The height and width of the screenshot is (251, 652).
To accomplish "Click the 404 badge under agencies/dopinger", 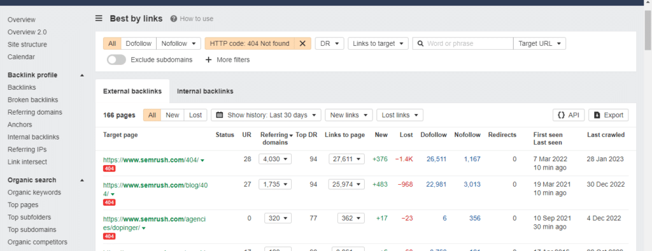I will [x=110, y=236].
